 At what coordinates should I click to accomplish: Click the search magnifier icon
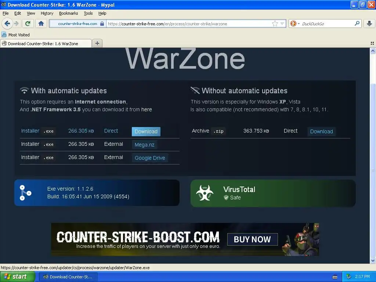(x=357, y=23)
